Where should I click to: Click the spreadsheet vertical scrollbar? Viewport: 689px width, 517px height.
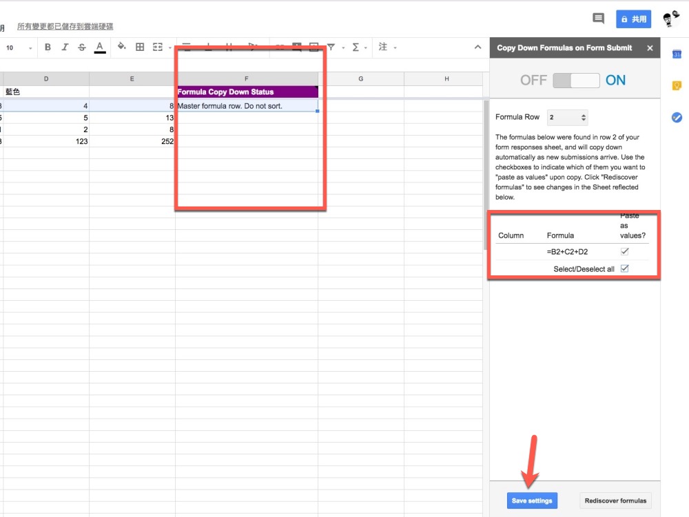click(486, 176)
